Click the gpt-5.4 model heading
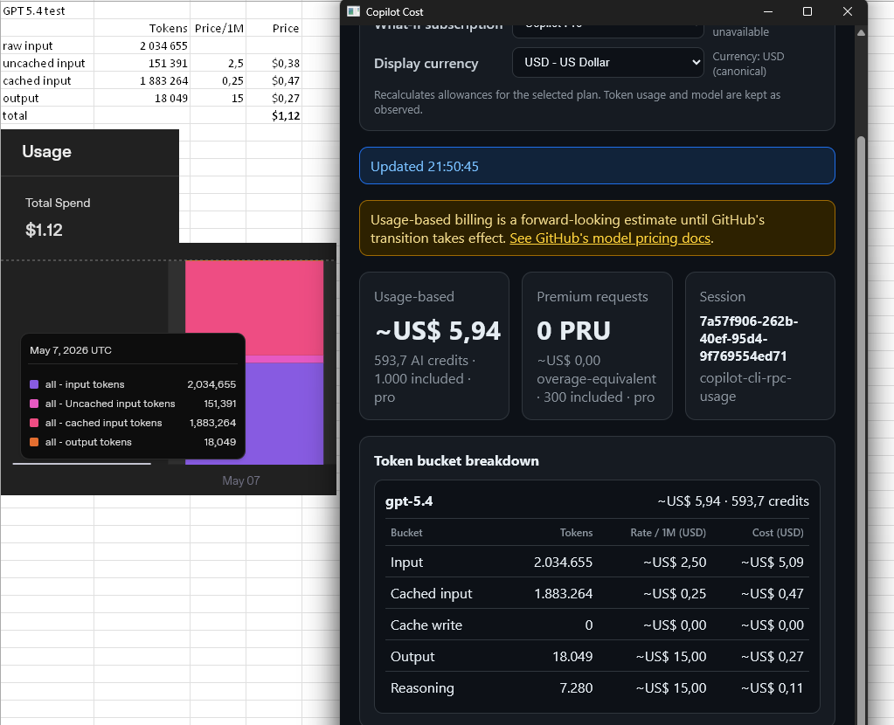 point(409,501)
